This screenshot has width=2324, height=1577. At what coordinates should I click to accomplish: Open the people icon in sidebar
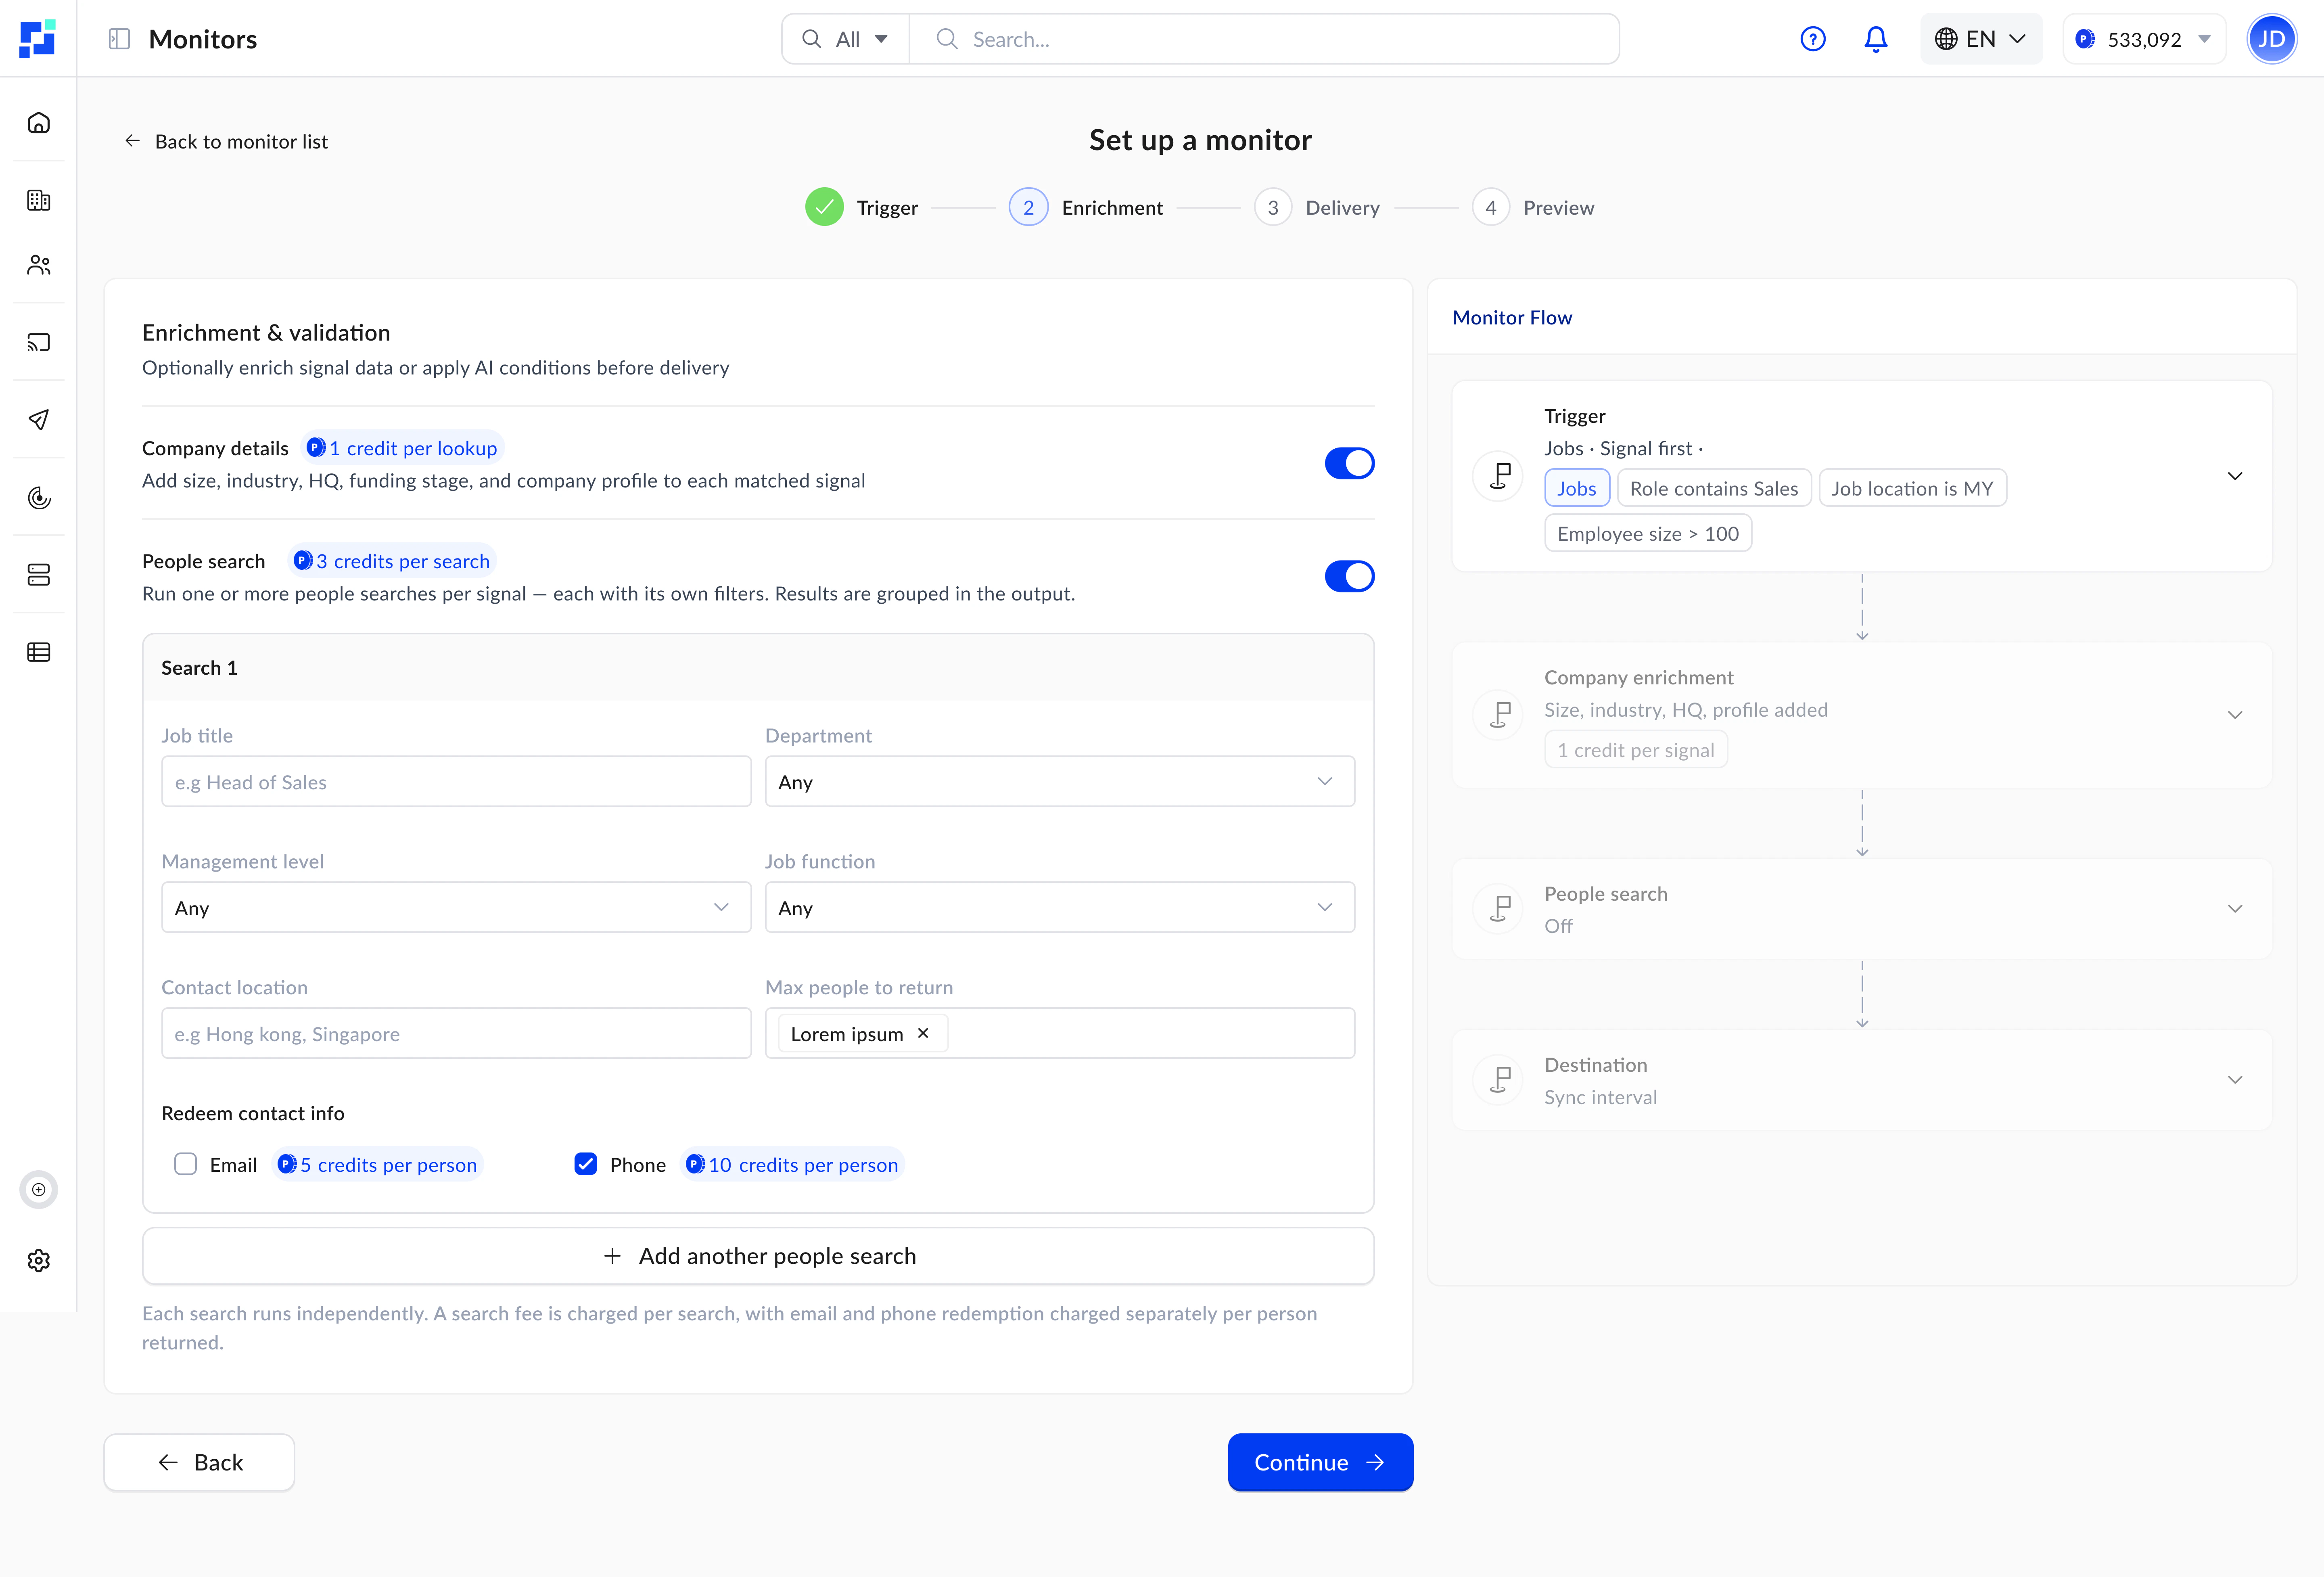38,265
